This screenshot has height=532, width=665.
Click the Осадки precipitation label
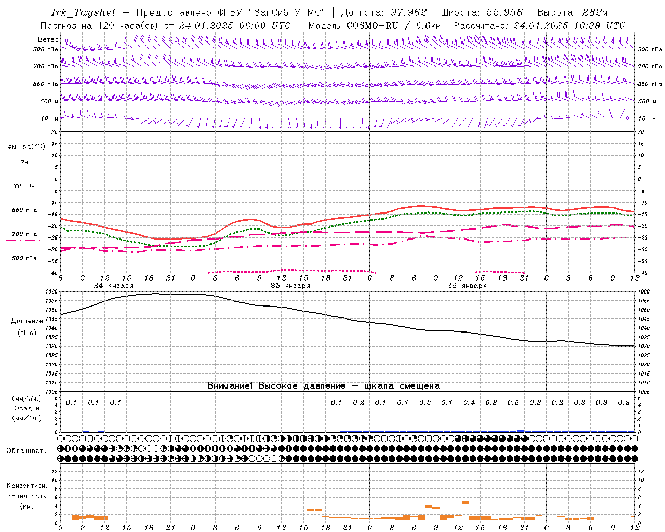[27, 408]
